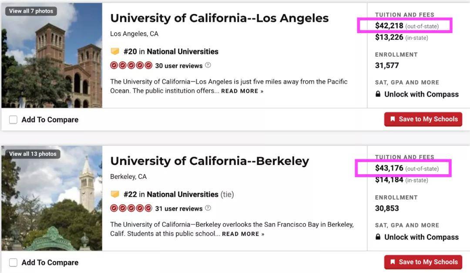Image resolution: width=470 pixels, height=273 pixels.
Task: Click the UCLA ranking badge icon
Action: coord(115,51)
